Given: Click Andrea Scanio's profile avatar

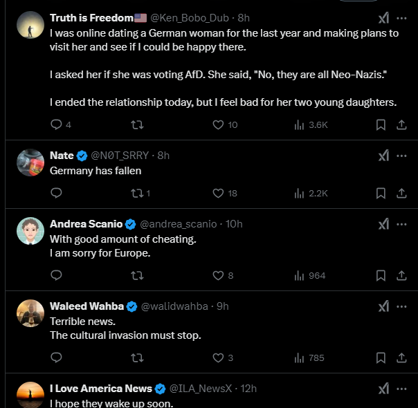Looking at the screenshot, I should 30,231.
